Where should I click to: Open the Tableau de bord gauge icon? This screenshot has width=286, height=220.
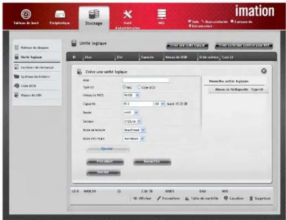[26, 14]
